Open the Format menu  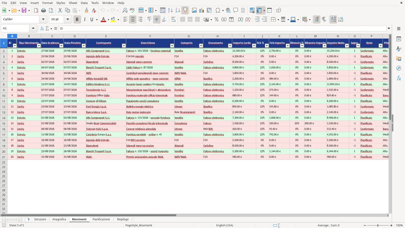tap(47, 3)
